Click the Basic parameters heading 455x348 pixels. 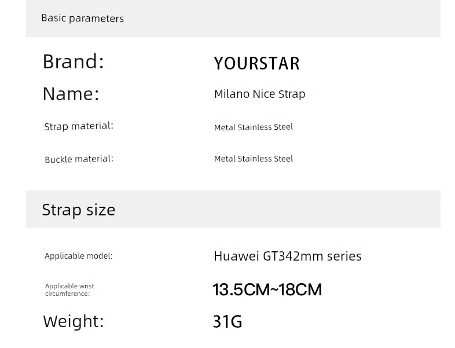82,19
